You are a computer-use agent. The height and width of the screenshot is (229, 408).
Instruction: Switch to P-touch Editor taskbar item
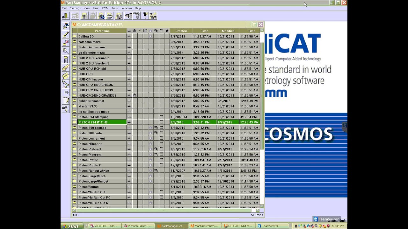(x=137, y=226)
